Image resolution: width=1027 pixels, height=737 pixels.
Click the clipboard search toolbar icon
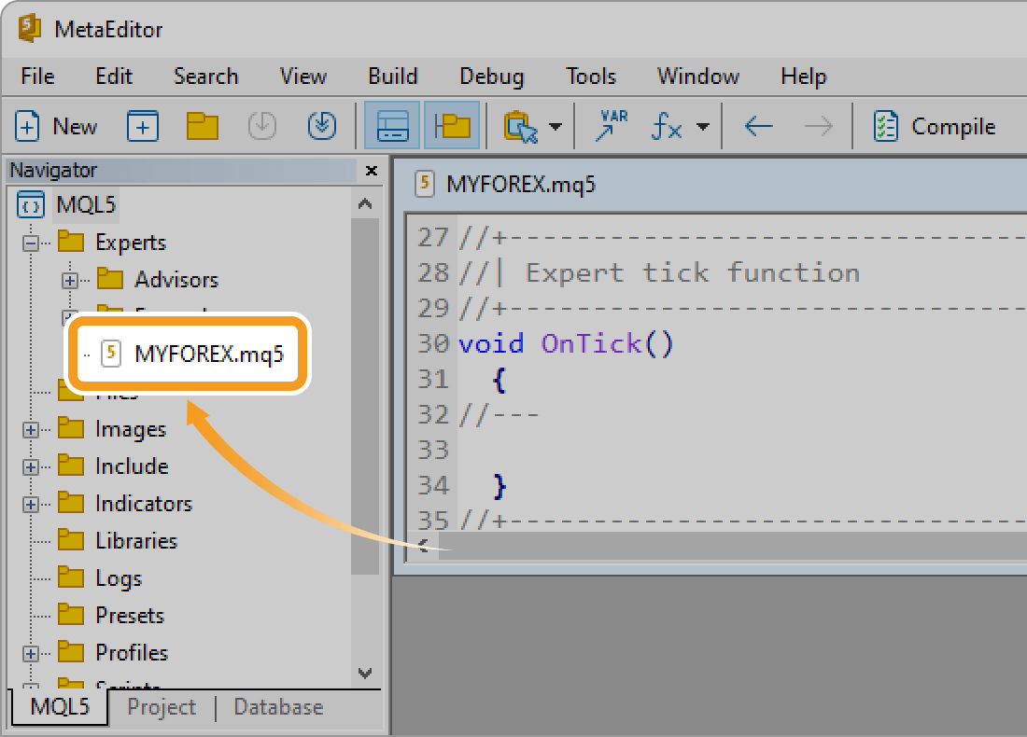(x=521, y=126)
